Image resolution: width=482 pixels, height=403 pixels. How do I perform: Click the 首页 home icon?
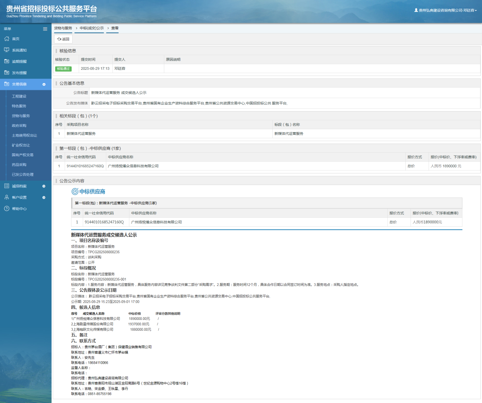pos(6,39)
